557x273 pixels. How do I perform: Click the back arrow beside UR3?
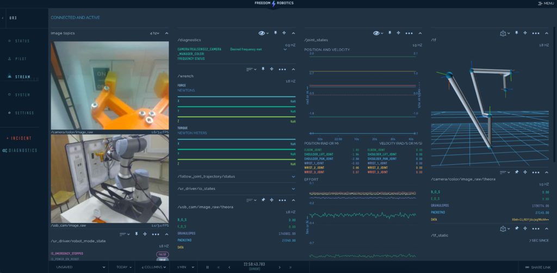click(3, 17)
